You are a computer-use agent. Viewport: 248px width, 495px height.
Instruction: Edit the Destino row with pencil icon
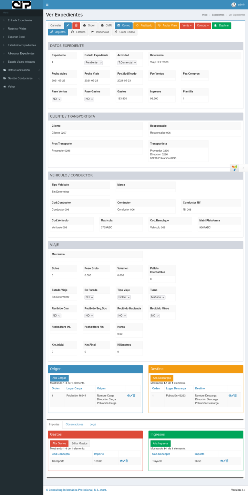232,395
